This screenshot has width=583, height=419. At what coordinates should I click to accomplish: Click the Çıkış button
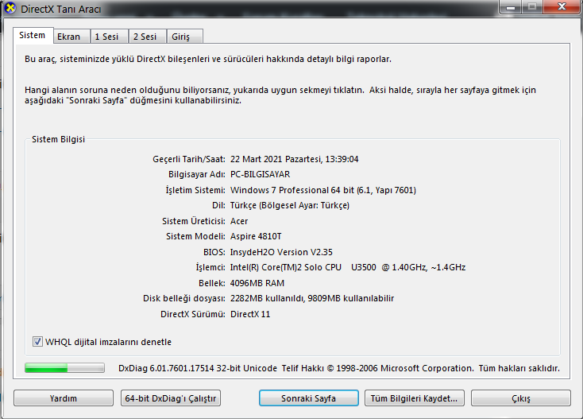[x=520, y=398]
